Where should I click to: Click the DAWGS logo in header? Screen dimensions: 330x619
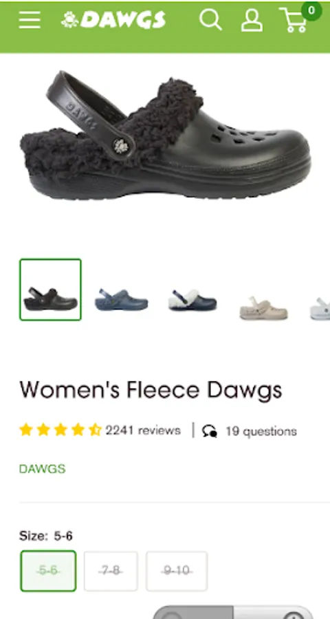point(113,19)
